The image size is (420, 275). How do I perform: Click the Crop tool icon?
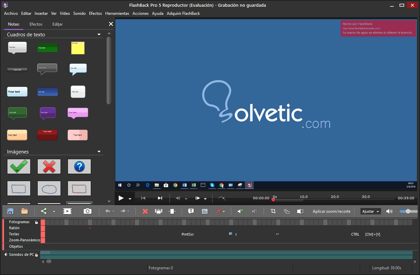tap(273, 211)
